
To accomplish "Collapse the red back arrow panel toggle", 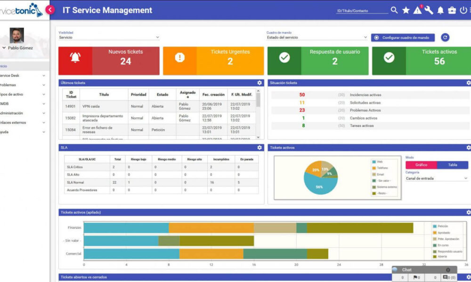I will 49,9.
